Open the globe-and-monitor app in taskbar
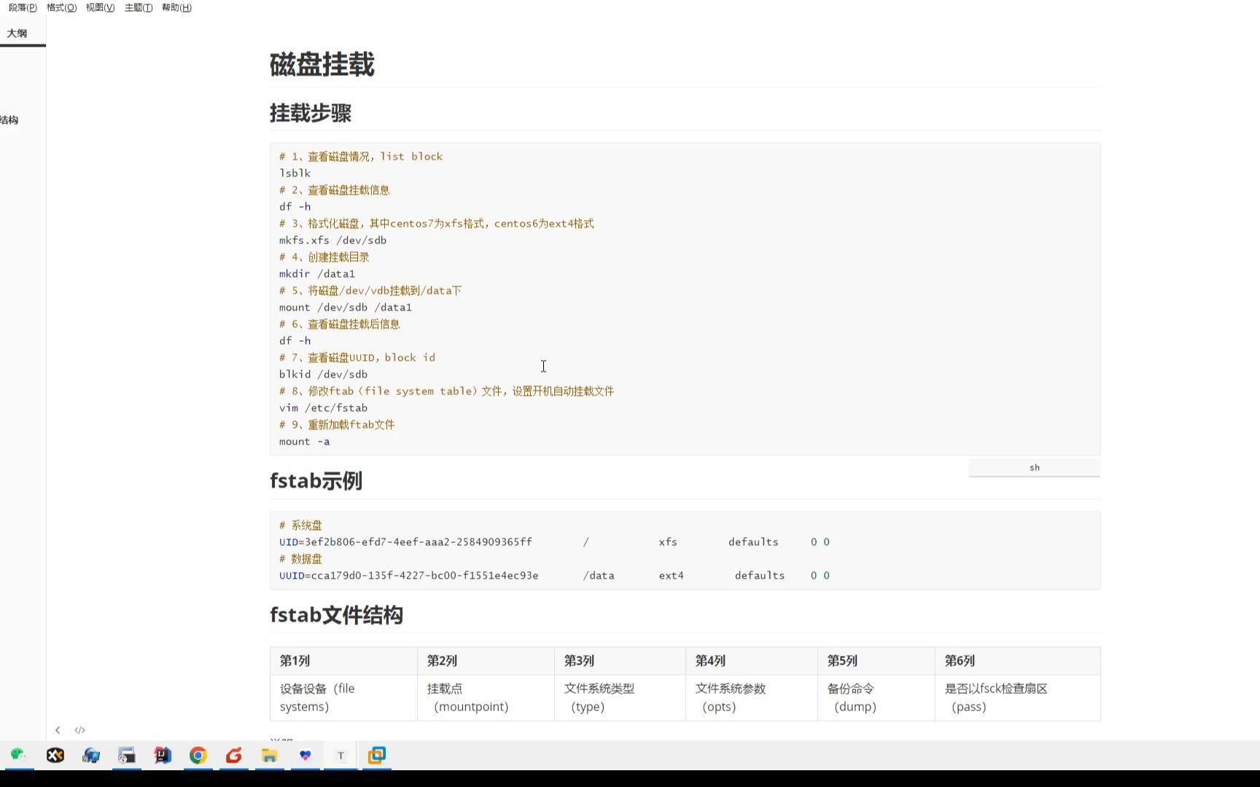1260x787 pixels. point(91,756)
